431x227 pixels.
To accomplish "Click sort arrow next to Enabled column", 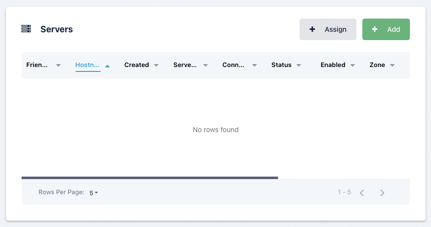I will click(353, 65).
